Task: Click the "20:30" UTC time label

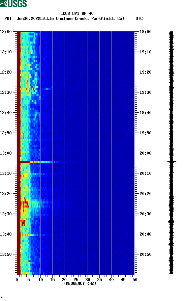Action: point(145,214)
